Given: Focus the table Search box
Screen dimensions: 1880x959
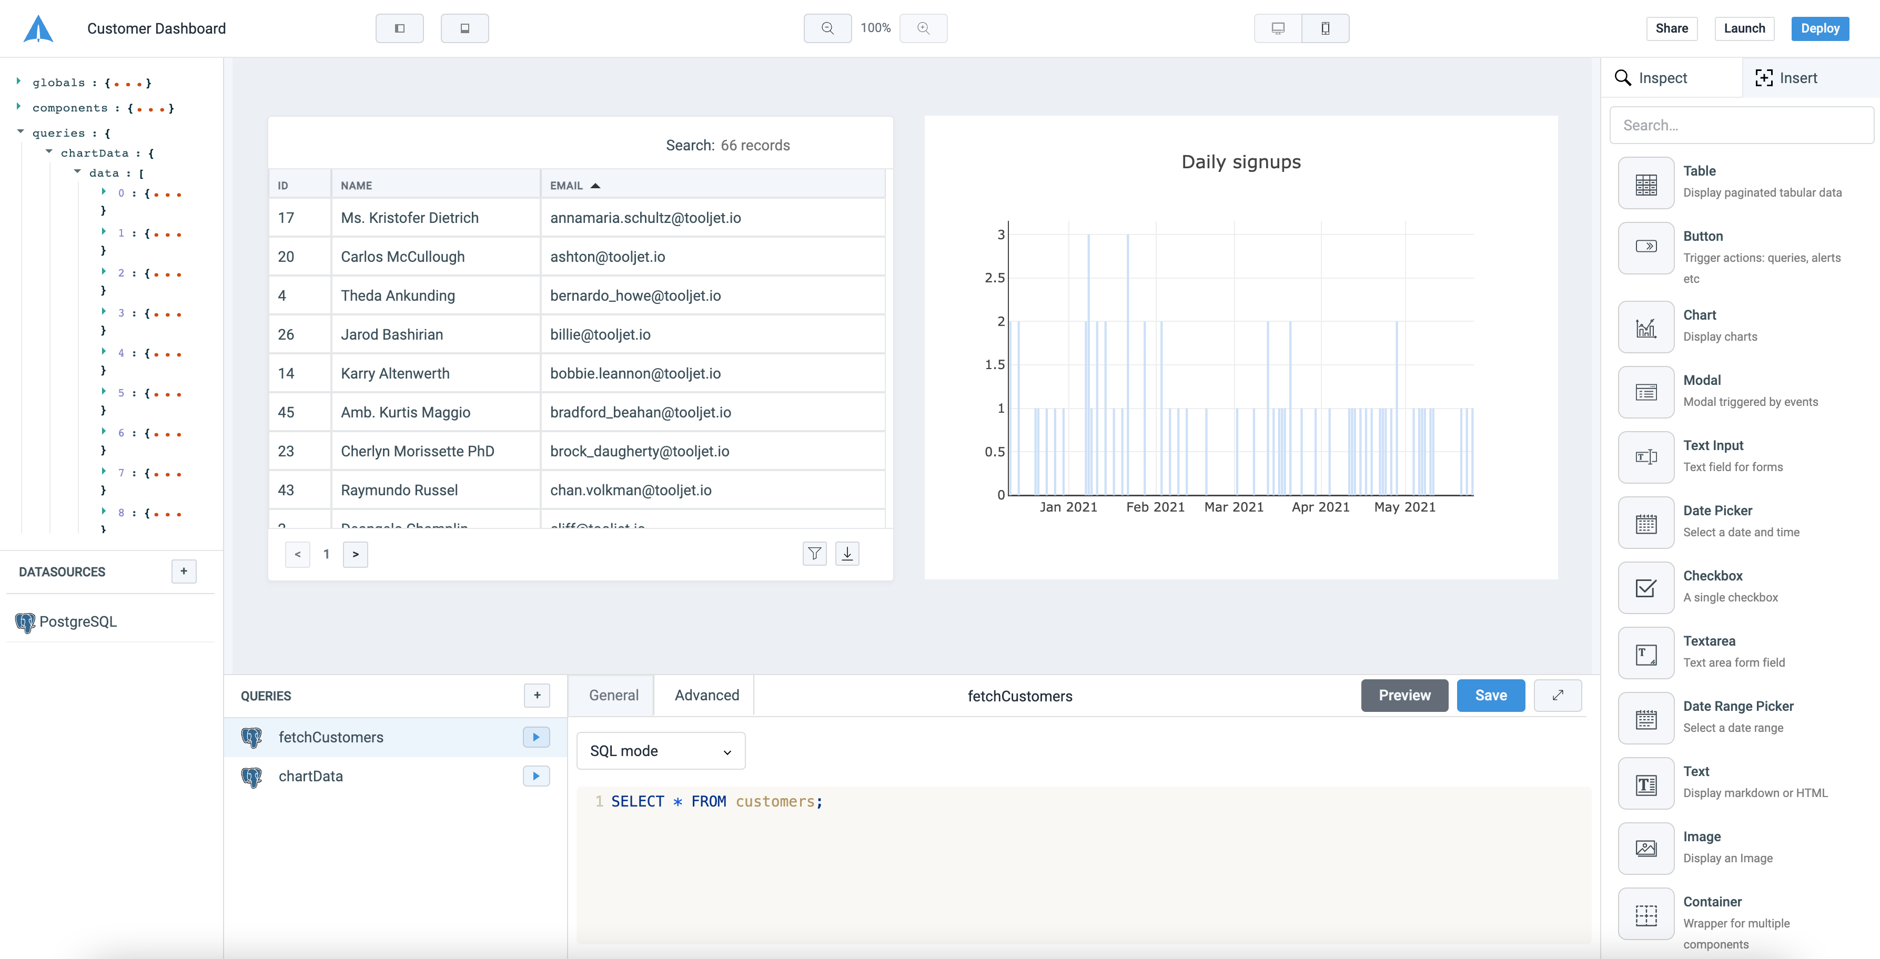Looking at the screenshot, I should tap(756, 145).
